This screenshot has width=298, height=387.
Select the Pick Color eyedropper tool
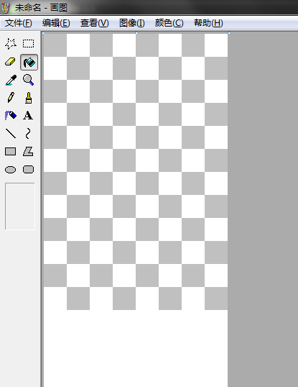[11, 81]
